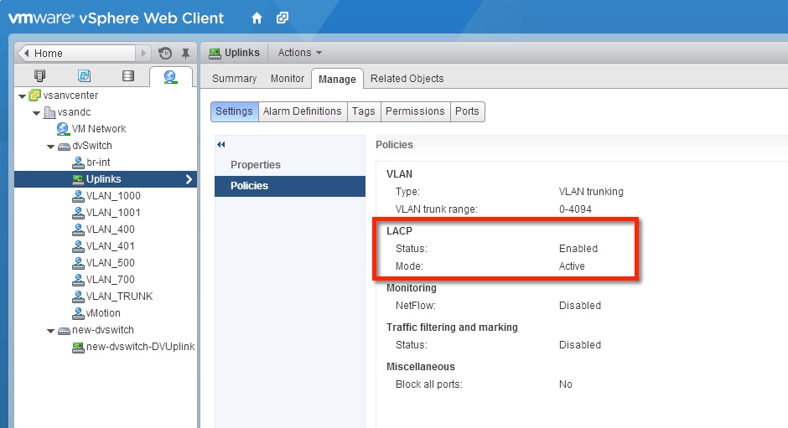Image resolution: width=788 pixels, height=428 pixels.
Task: Click the LACP Status value Enabled
Action: [578, 249]
